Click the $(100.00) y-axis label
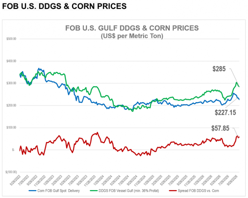This screenshot has height=198, width=248. 11,172
